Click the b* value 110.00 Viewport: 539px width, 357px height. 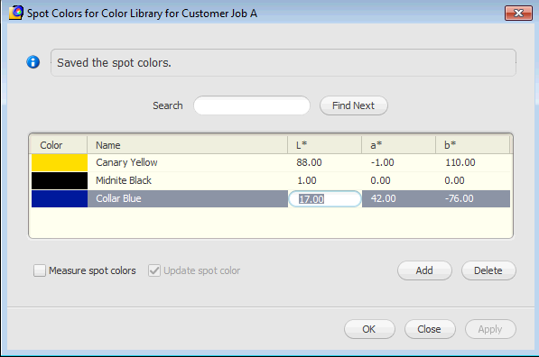[x=460, y=162]
